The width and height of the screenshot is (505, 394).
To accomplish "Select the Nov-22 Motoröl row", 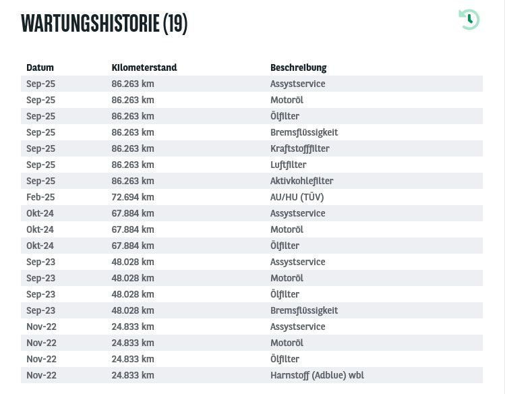I will 252,343.
